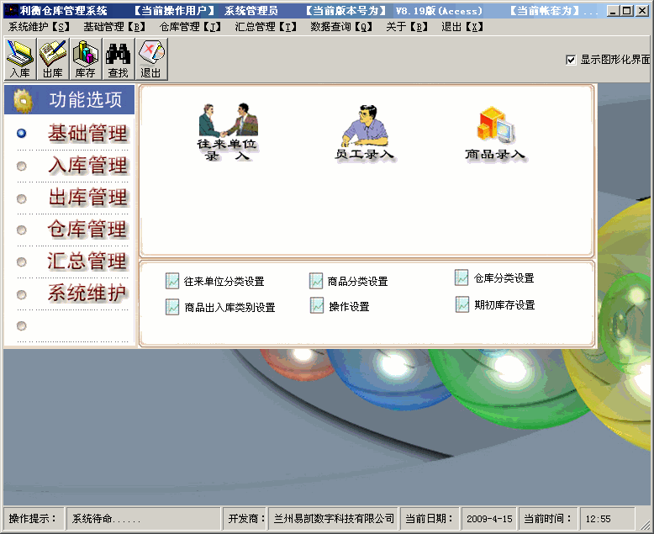Image resolution: width=654 pixels, height=534 pixels.
Task: Open the 出库 toolbar icon
Action: pyautogui.click(x=53, y=59)
